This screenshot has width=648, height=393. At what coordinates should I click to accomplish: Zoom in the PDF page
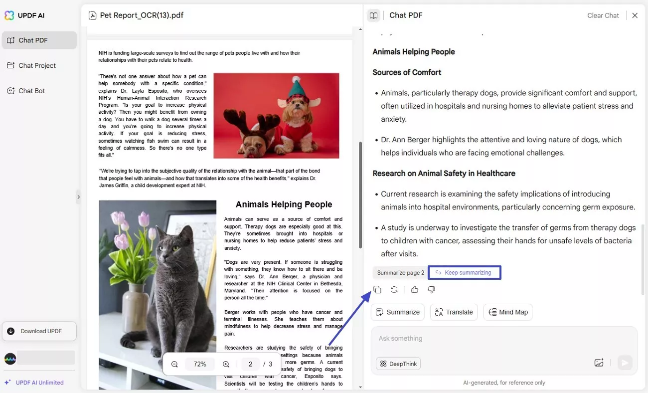(x=226, y=364)
